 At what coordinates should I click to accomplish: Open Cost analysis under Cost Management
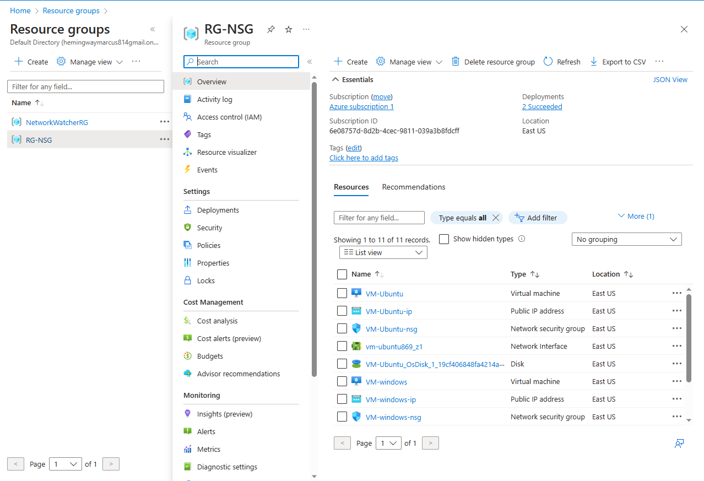(218, 320)
